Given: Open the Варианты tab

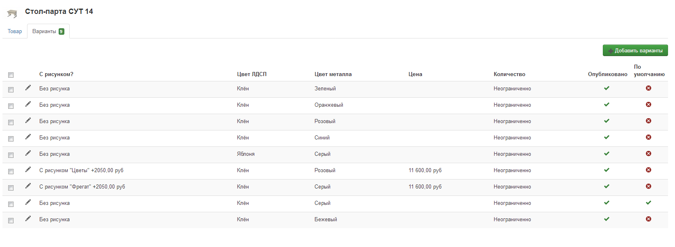Looking at the screenshot, I should (x=48, y=31).
